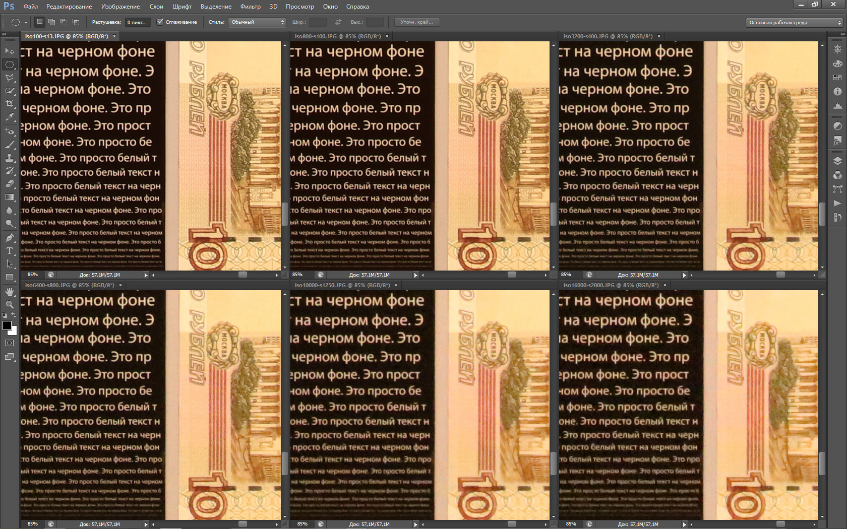The height and width of the screenshot is (529, 847).
Task: Open the Navigator panel (ship wheel icon)
Action: coord(837,49)
